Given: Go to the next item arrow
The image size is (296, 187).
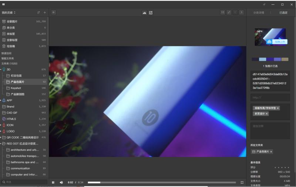Looking at the screenshot, I should [x=241, y=12].
